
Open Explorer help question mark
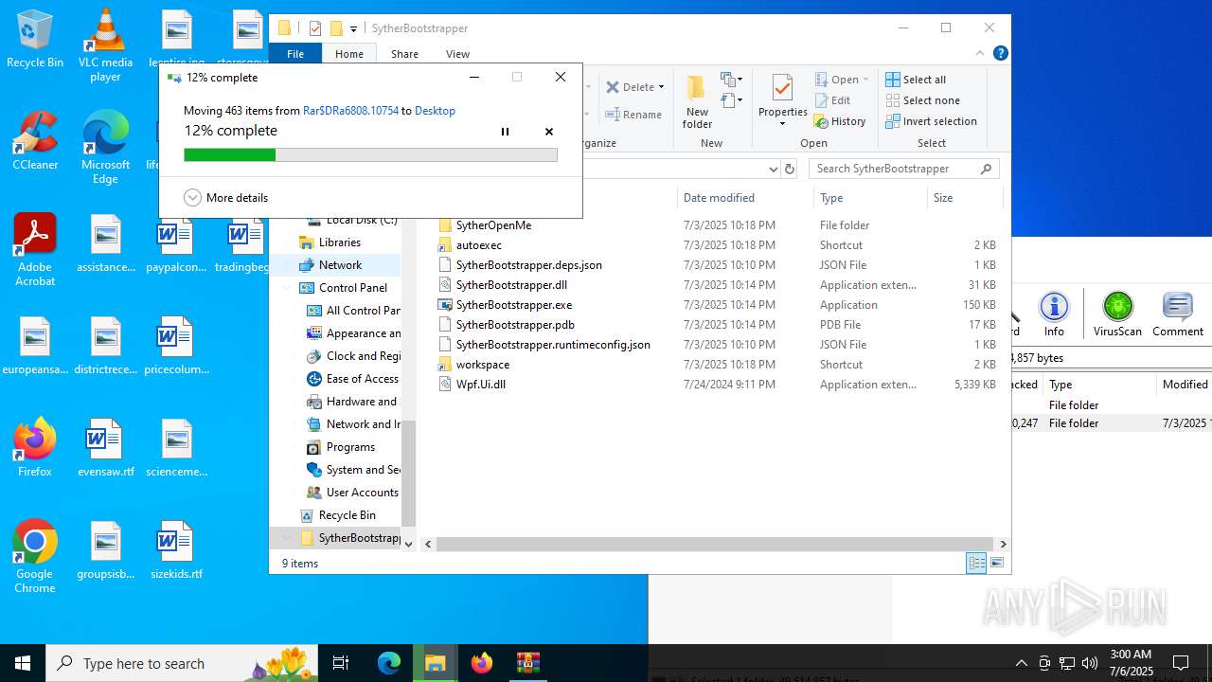pos(1000,53)
